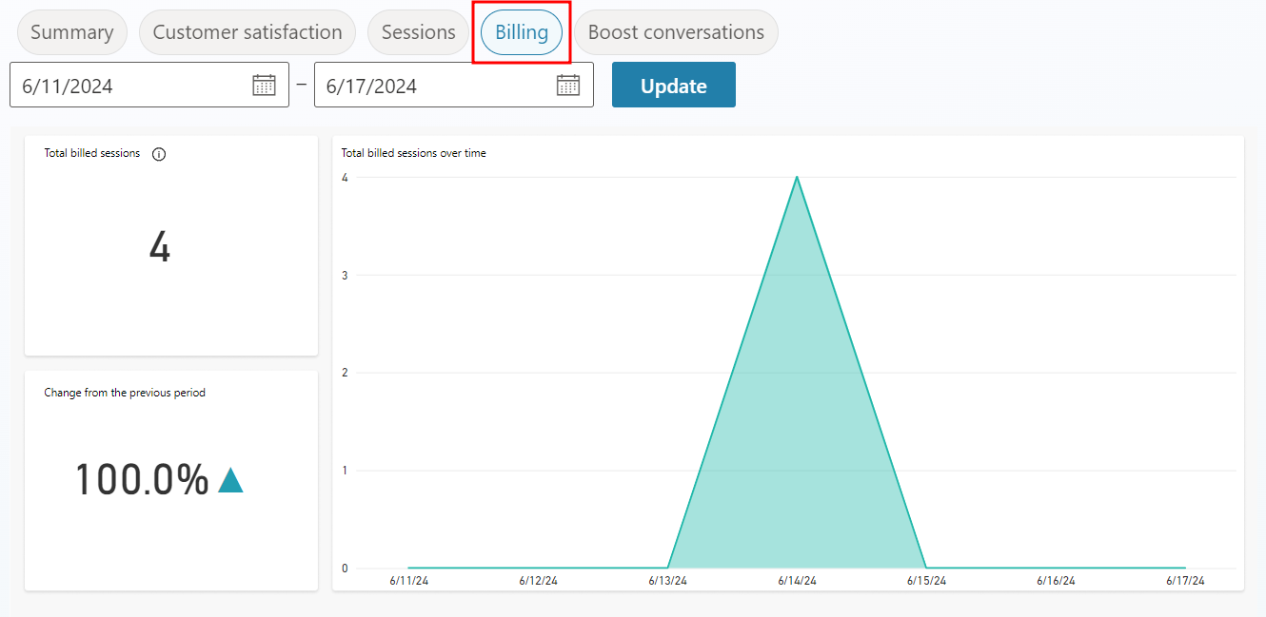
Task: Click the 6/14/24 x-axis label
Action: pos(798,580)
